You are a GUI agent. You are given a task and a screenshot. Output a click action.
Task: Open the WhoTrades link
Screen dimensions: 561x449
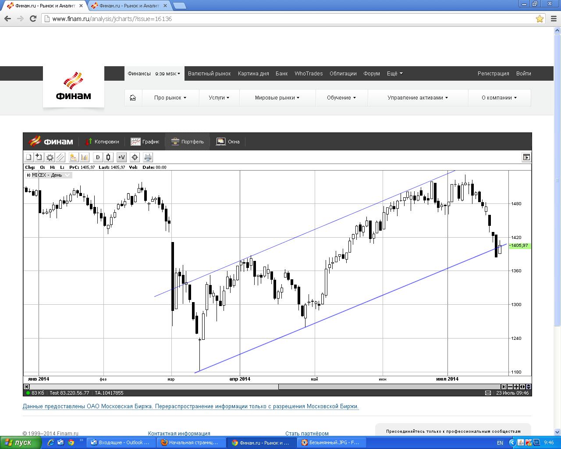point(309,74)
